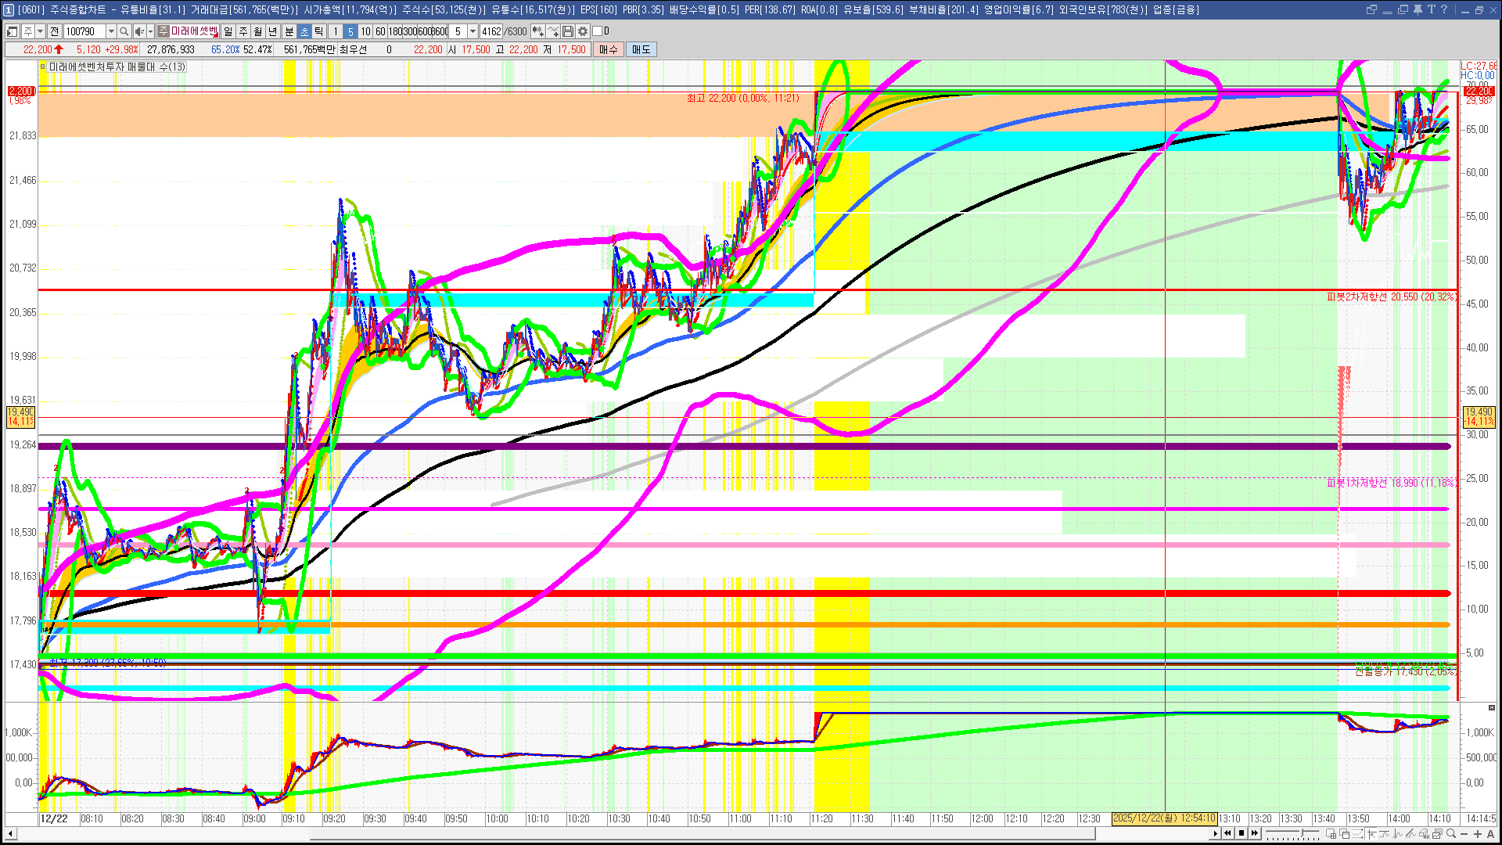
Task: Click the zoom-out minus icon at bottom right
Action: (1464, 834)
